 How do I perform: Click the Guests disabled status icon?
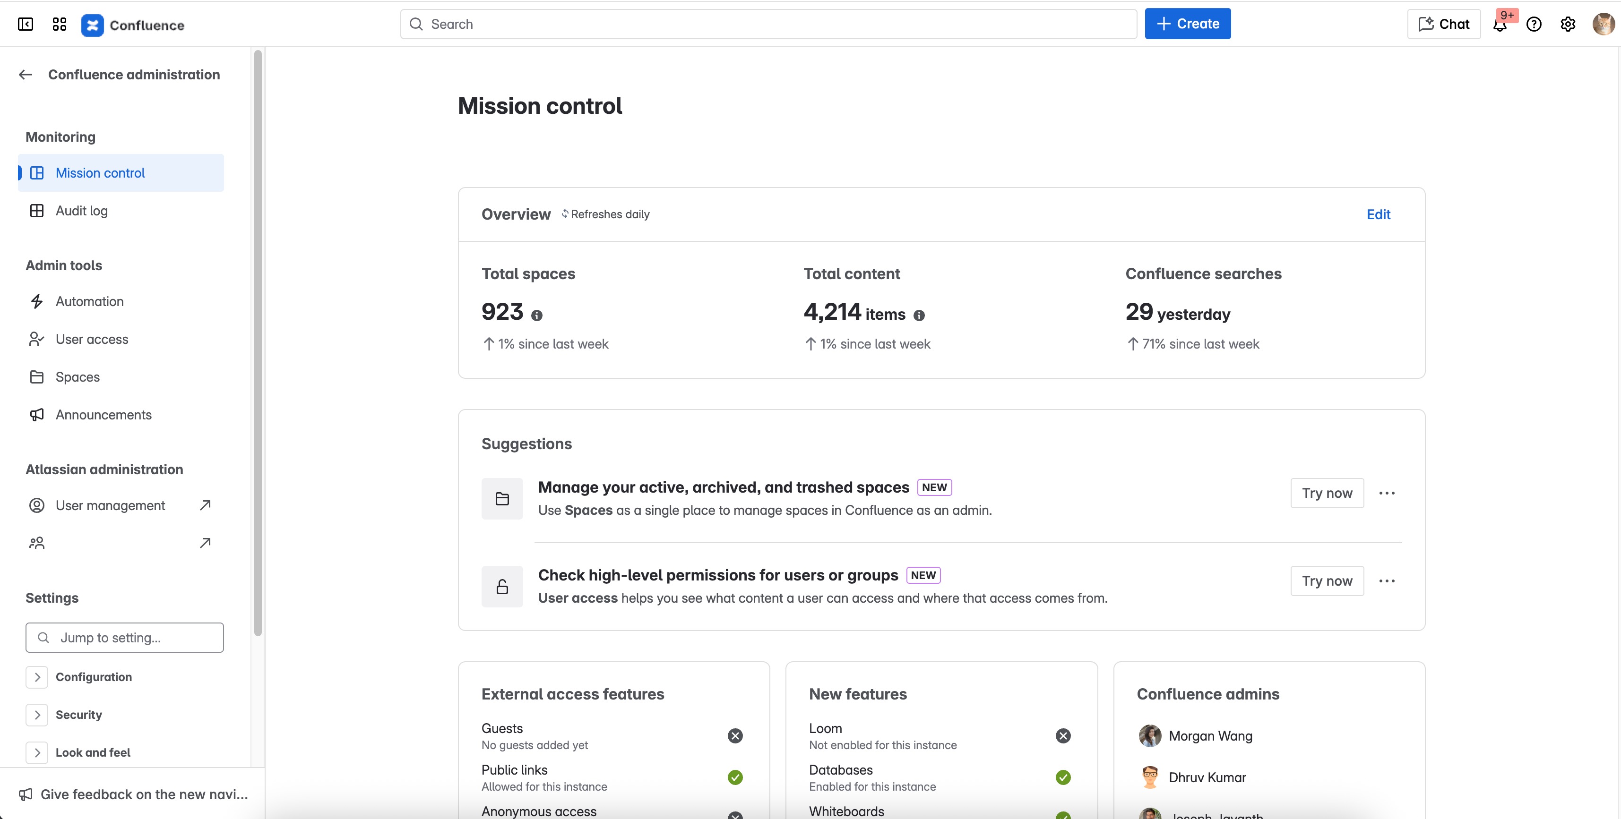pos(735,735)
